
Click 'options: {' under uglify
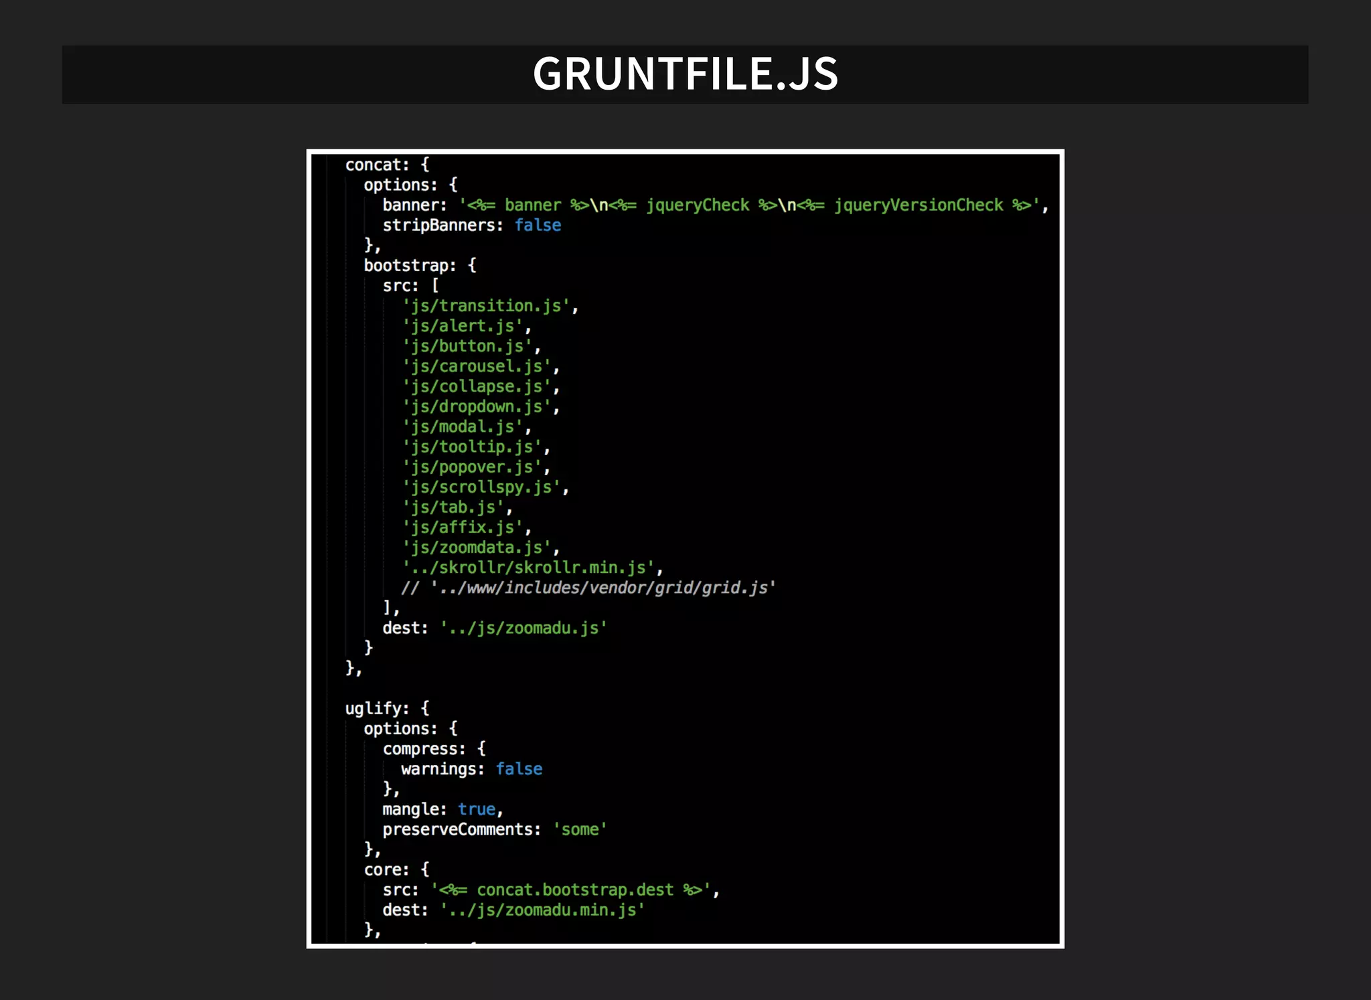411,728
